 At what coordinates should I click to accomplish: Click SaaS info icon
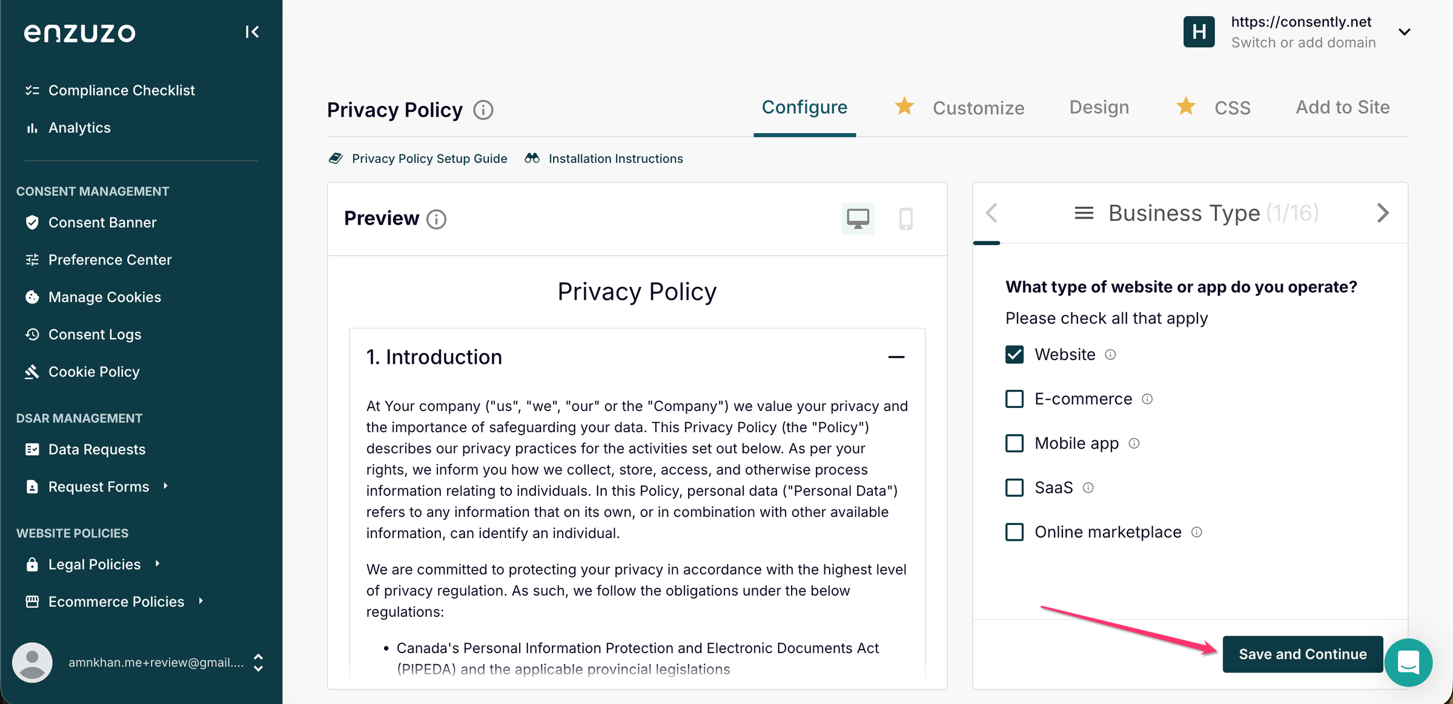pos(1088,488)
